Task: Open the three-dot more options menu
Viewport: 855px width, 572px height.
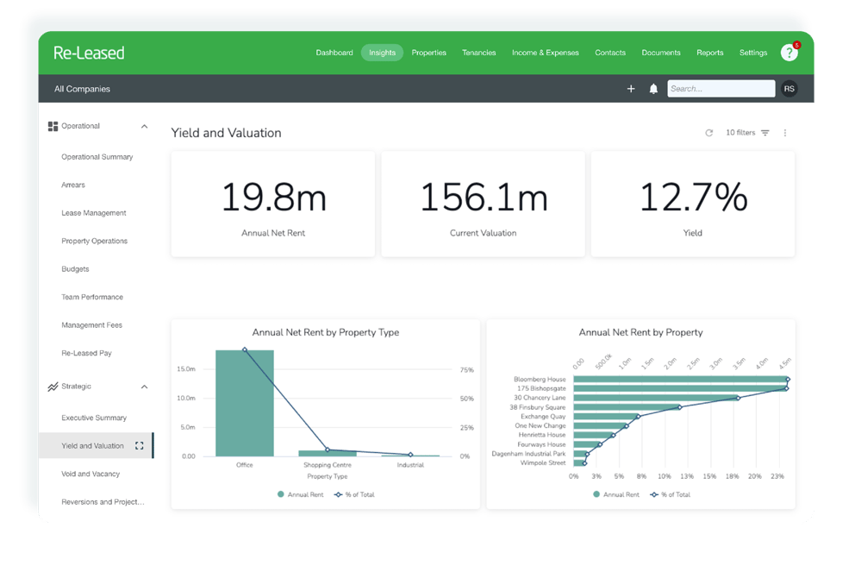Action: point(785,133)
